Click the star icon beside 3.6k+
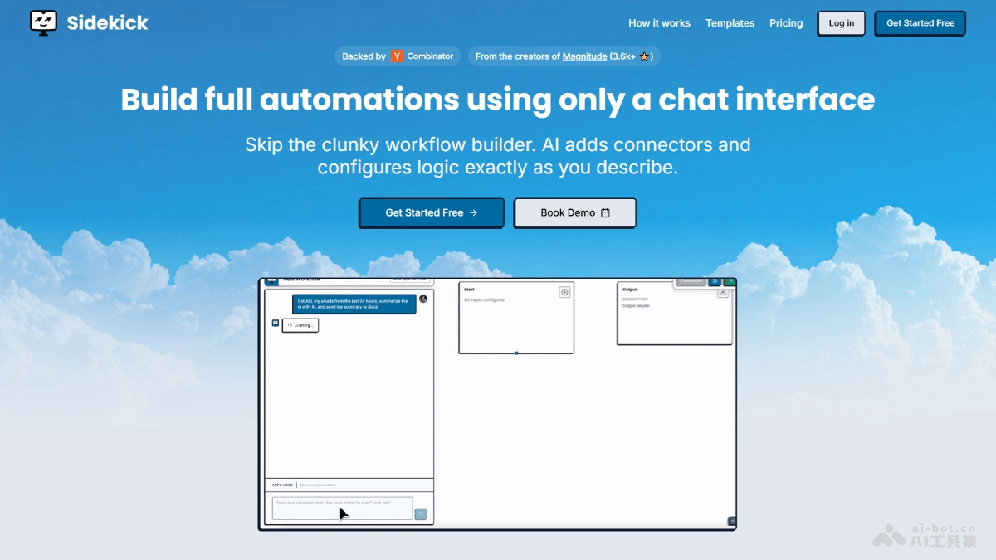The width and height of the screenshot is (996, 560). [x=645, y=57]
